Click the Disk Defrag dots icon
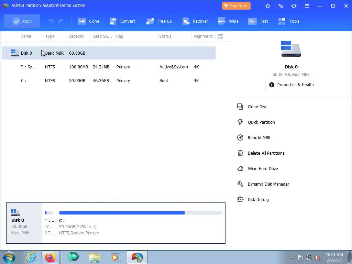The height and width of the screenshot is (264, 352). point(240,199)
